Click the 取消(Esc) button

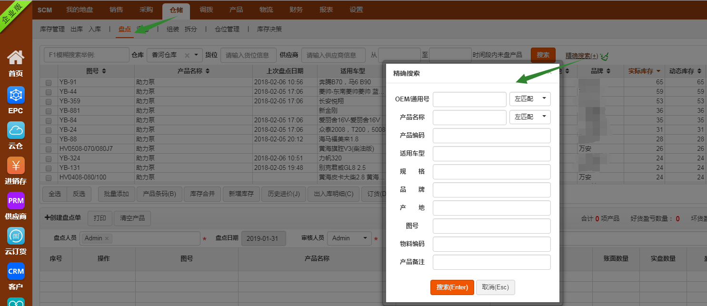495,287
